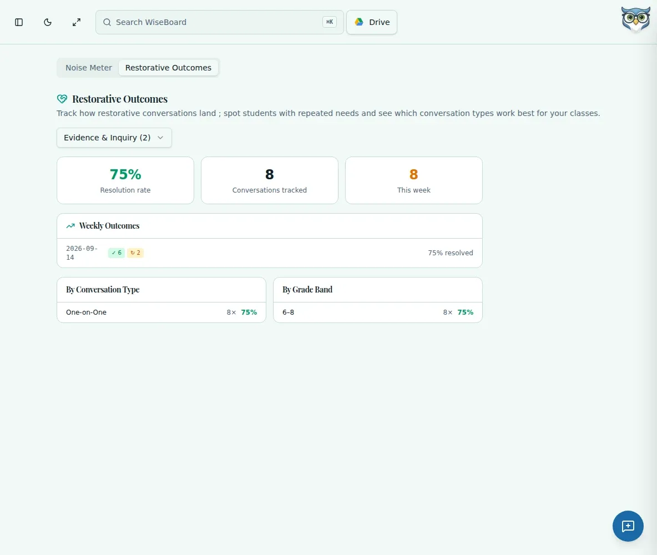This screenshot has height=555, width=657.
Task: Click the 75% Resolution rate card
Action: pyautogui.click(x=125, y=180)
